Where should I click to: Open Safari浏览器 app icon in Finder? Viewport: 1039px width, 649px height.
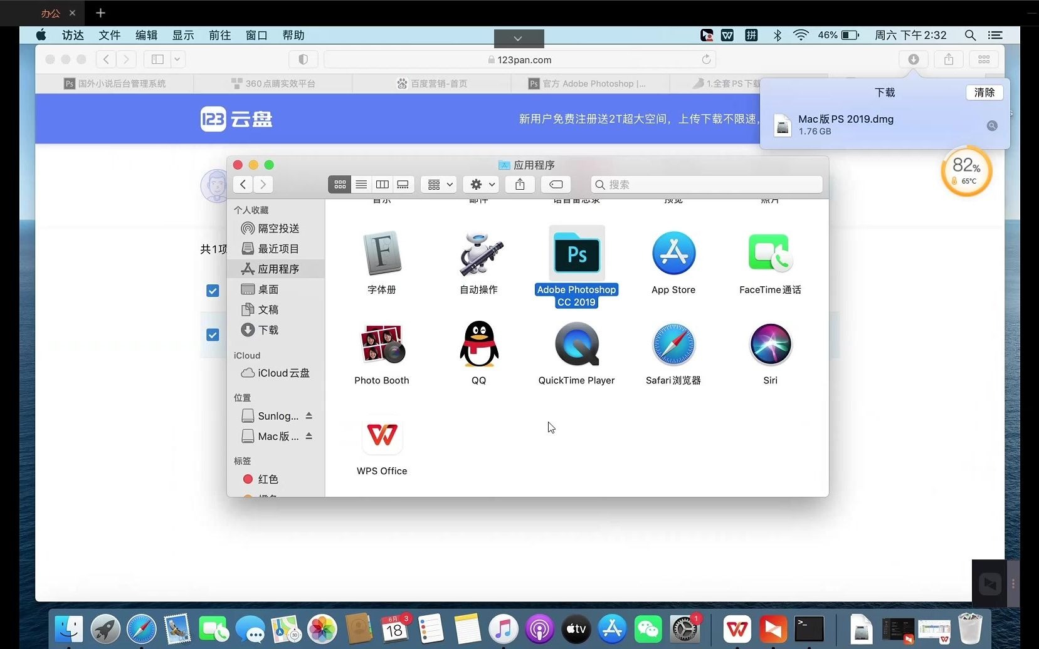click(673, 344)
